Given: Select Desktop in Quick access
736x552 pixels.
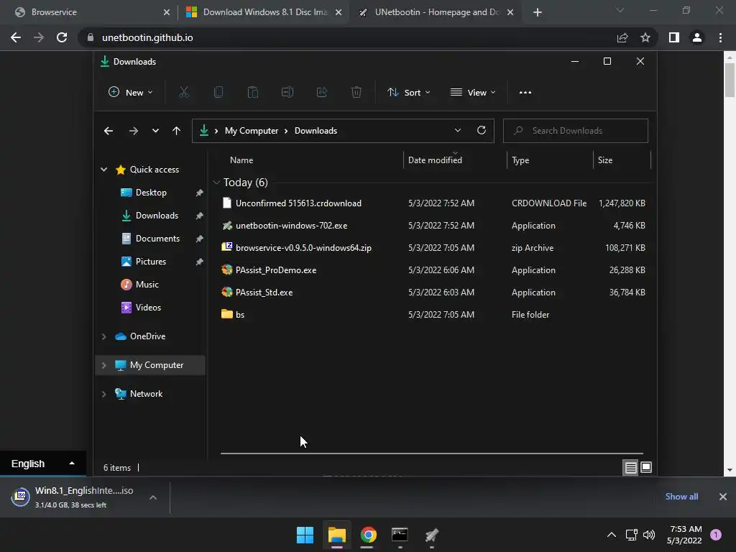Looking at the screenshot, I should (151, 193).
